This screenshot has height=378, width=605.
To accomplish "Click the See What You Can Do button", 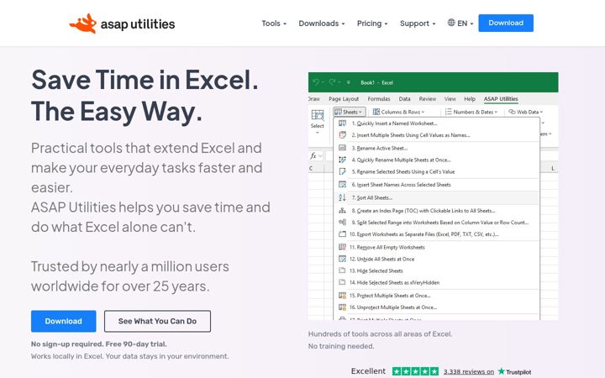I will [157, 321].
